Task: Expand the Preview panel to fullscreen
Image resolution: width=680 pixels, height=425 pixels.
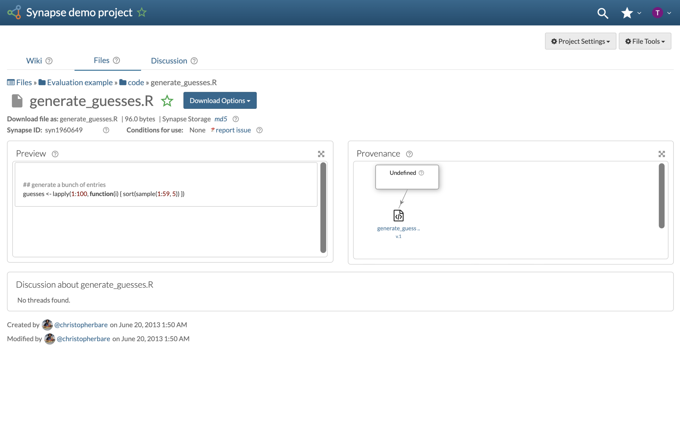Action: pyautogui.click(x=321, y=154)
